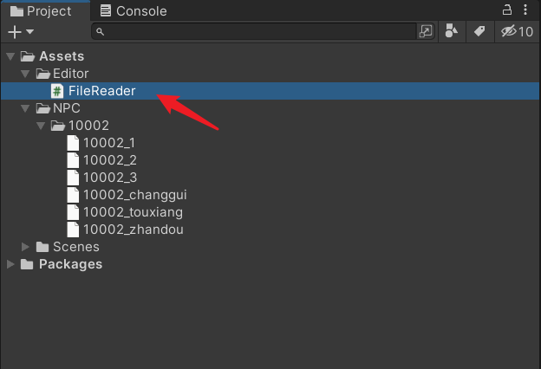Image resolution: width=541 pixels, height=369 pixels.
Task: Click the search by type icon
Action: pyautogui.click(x=452, y=31)
